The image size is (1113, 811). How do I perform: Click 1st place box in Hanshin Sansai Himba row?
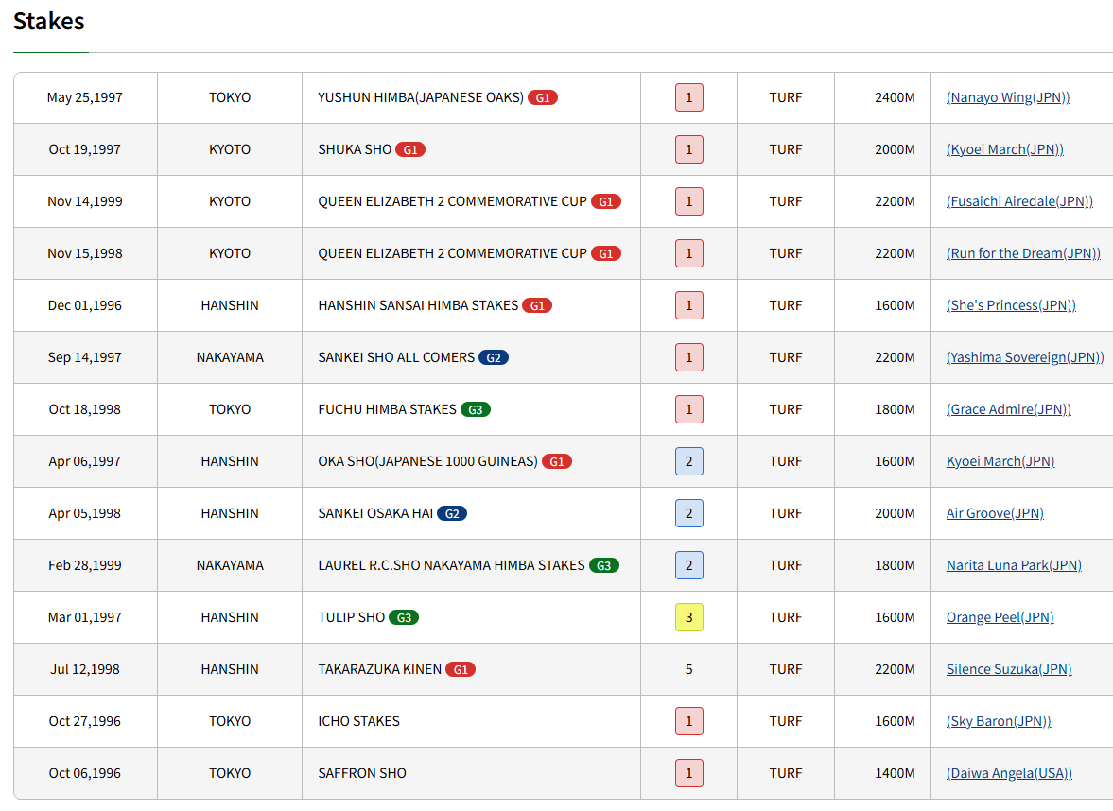[689, 306]
